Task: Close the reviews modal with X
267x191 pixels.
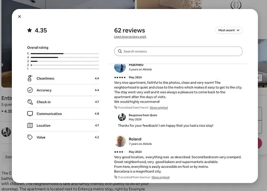Action: click(x=19, y=16)
